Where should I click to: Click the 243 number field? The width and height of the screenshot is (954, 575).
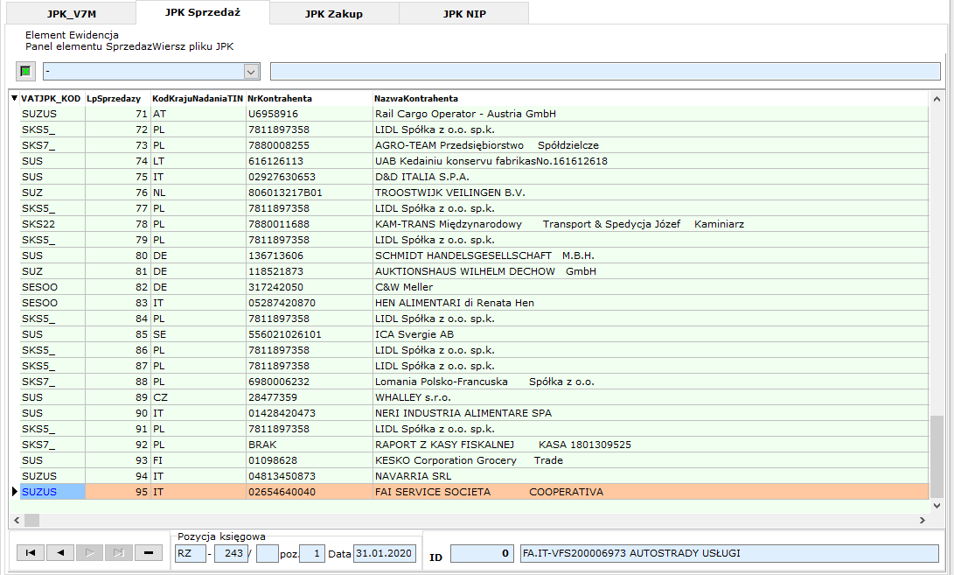tap(230, 553)
